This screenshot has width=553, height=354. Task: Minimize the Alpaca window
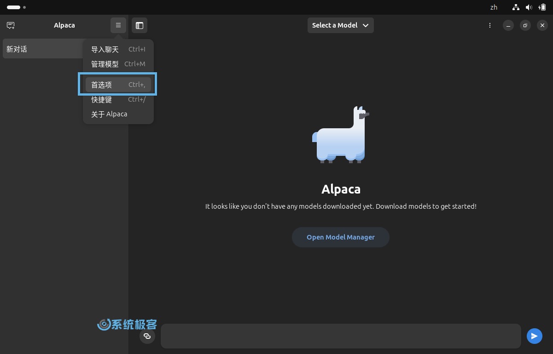508,25
